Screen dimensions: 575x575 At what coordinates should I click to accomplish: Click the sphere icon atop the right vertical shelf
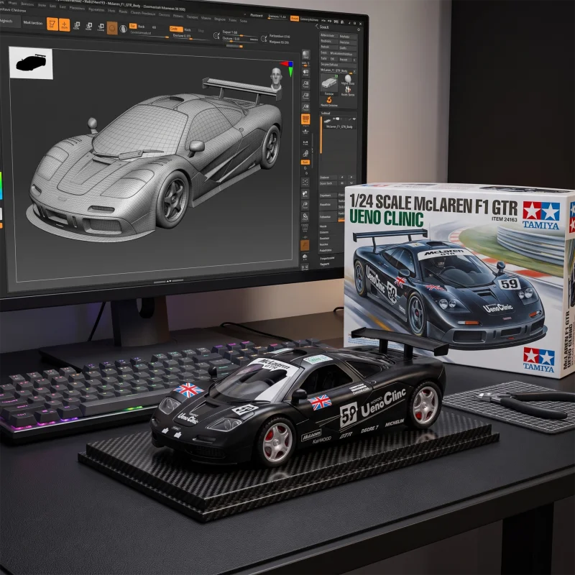point(306,55)
